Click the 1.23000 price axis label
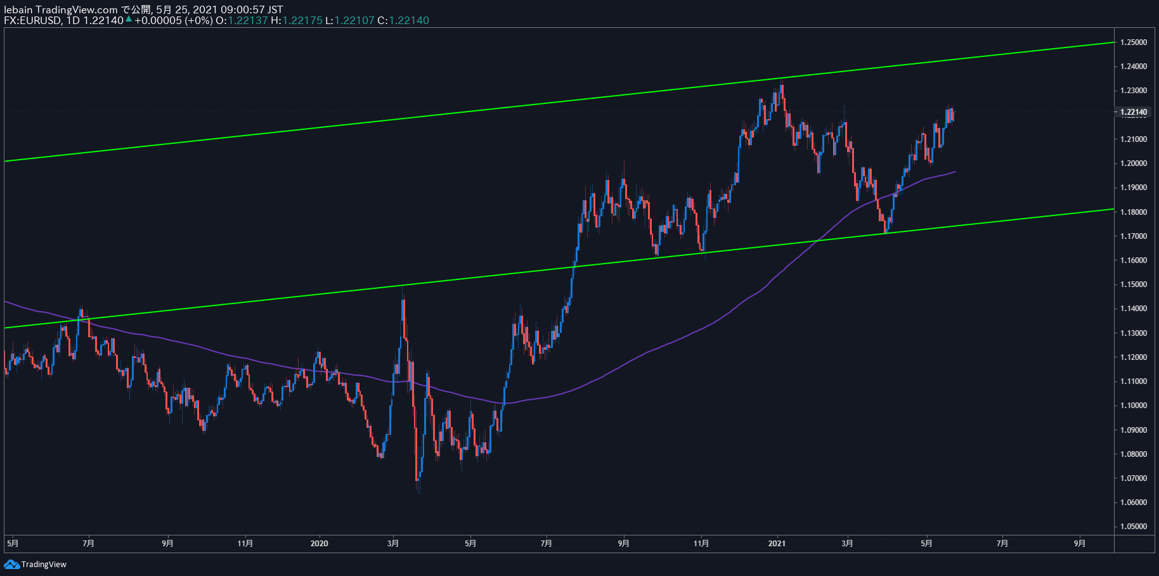This screenshot has height=576, width=1159. pos(1134,91)
